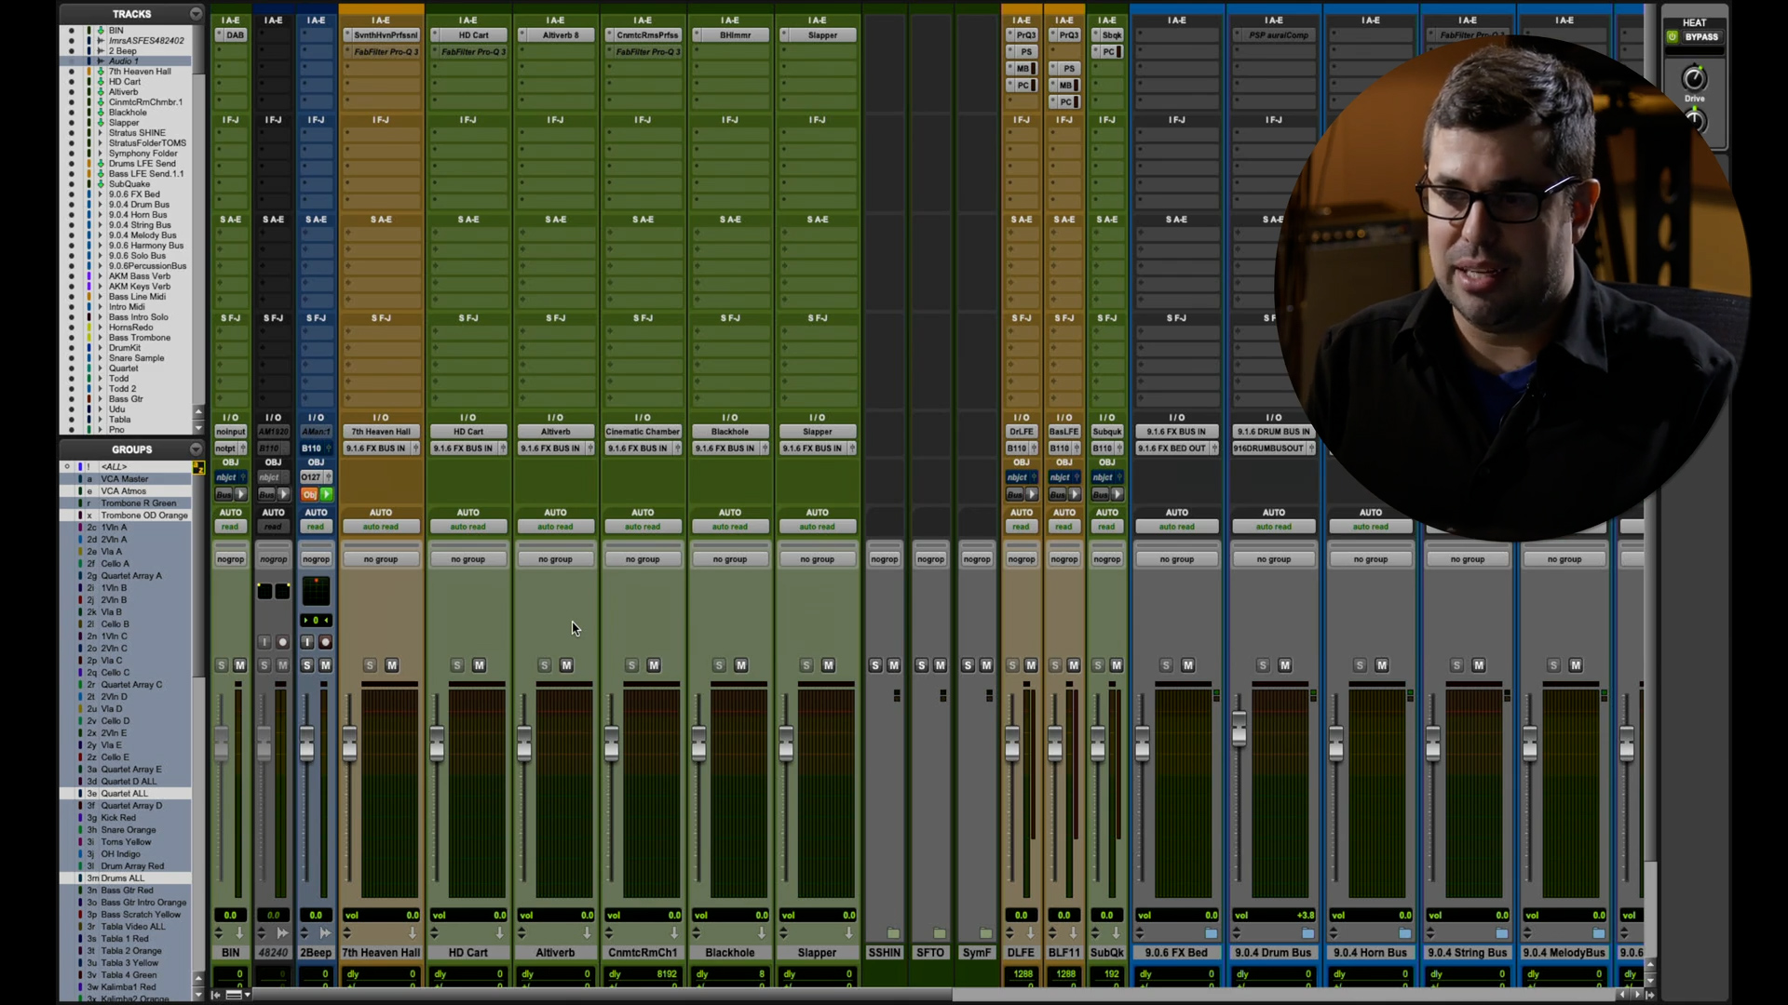Solo the Blackhole channel strip
1788x1005 pixels.
(719, 665)
